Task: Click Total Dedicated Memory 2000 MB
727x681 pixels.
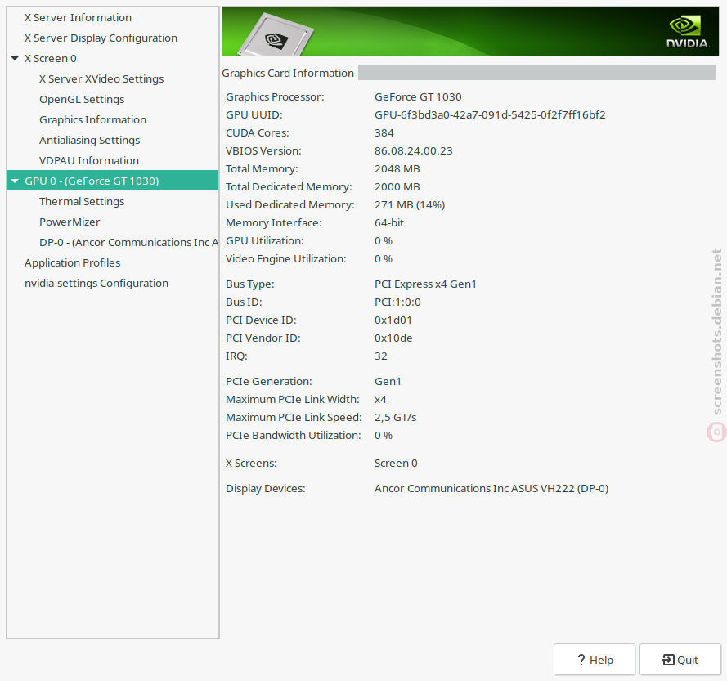Action: coord(397,187)
